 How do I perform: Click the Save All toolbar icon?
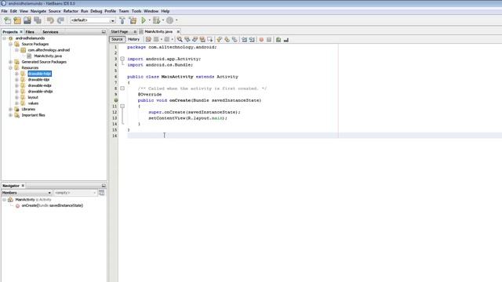click(x=38, y=20)
